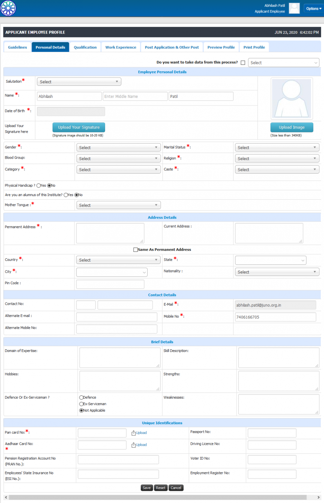The image size is (324, 503).
Task: Click the Pin Code input field
Action: point(110,284)
